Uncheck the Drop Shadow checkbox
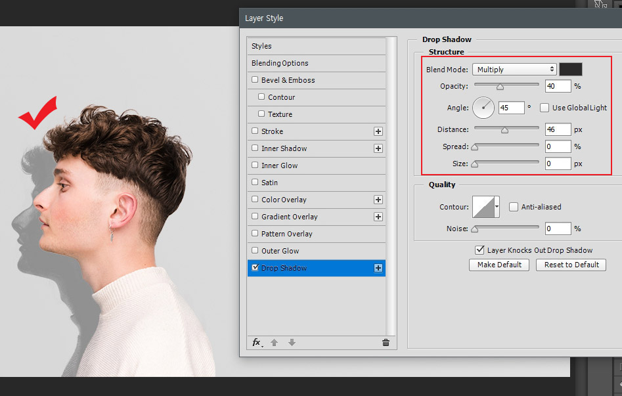The height and width of the screenshot is (396, 622). pyautogui.click(x=255, y=267)
